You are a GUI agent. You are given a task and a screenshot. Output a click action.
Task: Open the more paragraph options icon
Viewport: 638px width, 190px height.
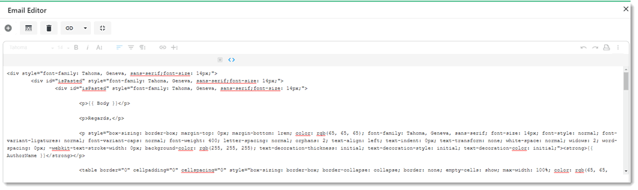(143, 47)
